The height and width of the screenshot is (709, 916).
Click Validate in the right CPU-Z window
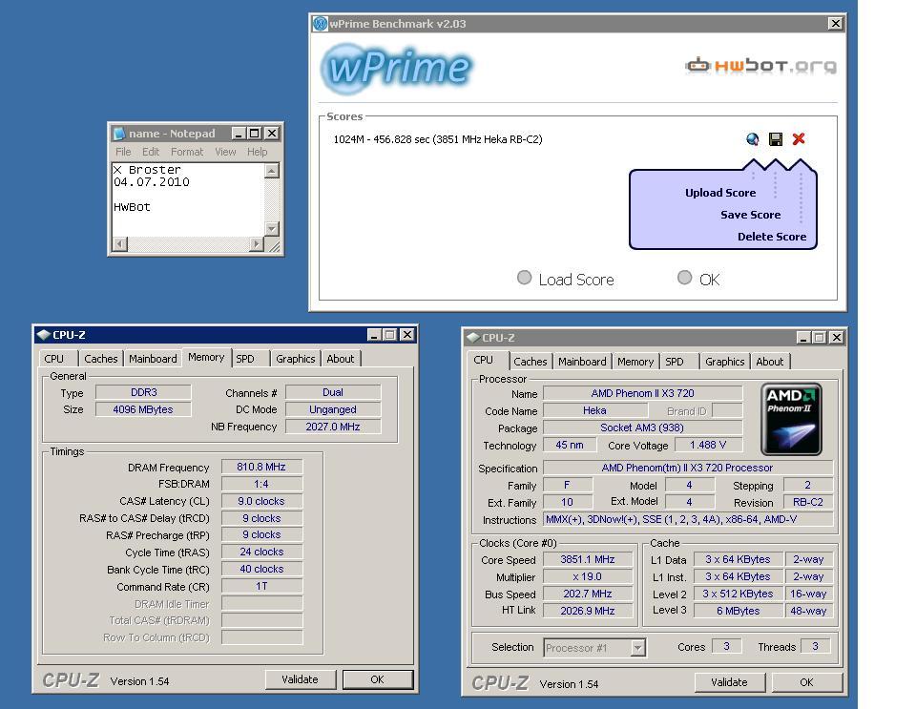pos(729,682)
